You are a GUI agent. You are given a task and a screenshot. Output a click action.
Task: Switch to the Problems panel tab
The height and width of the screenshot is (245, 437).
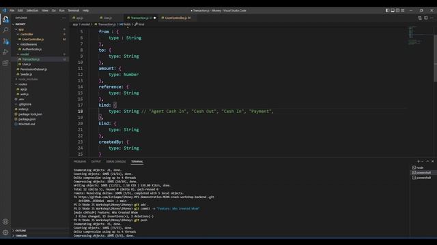(x=80, y=161)
